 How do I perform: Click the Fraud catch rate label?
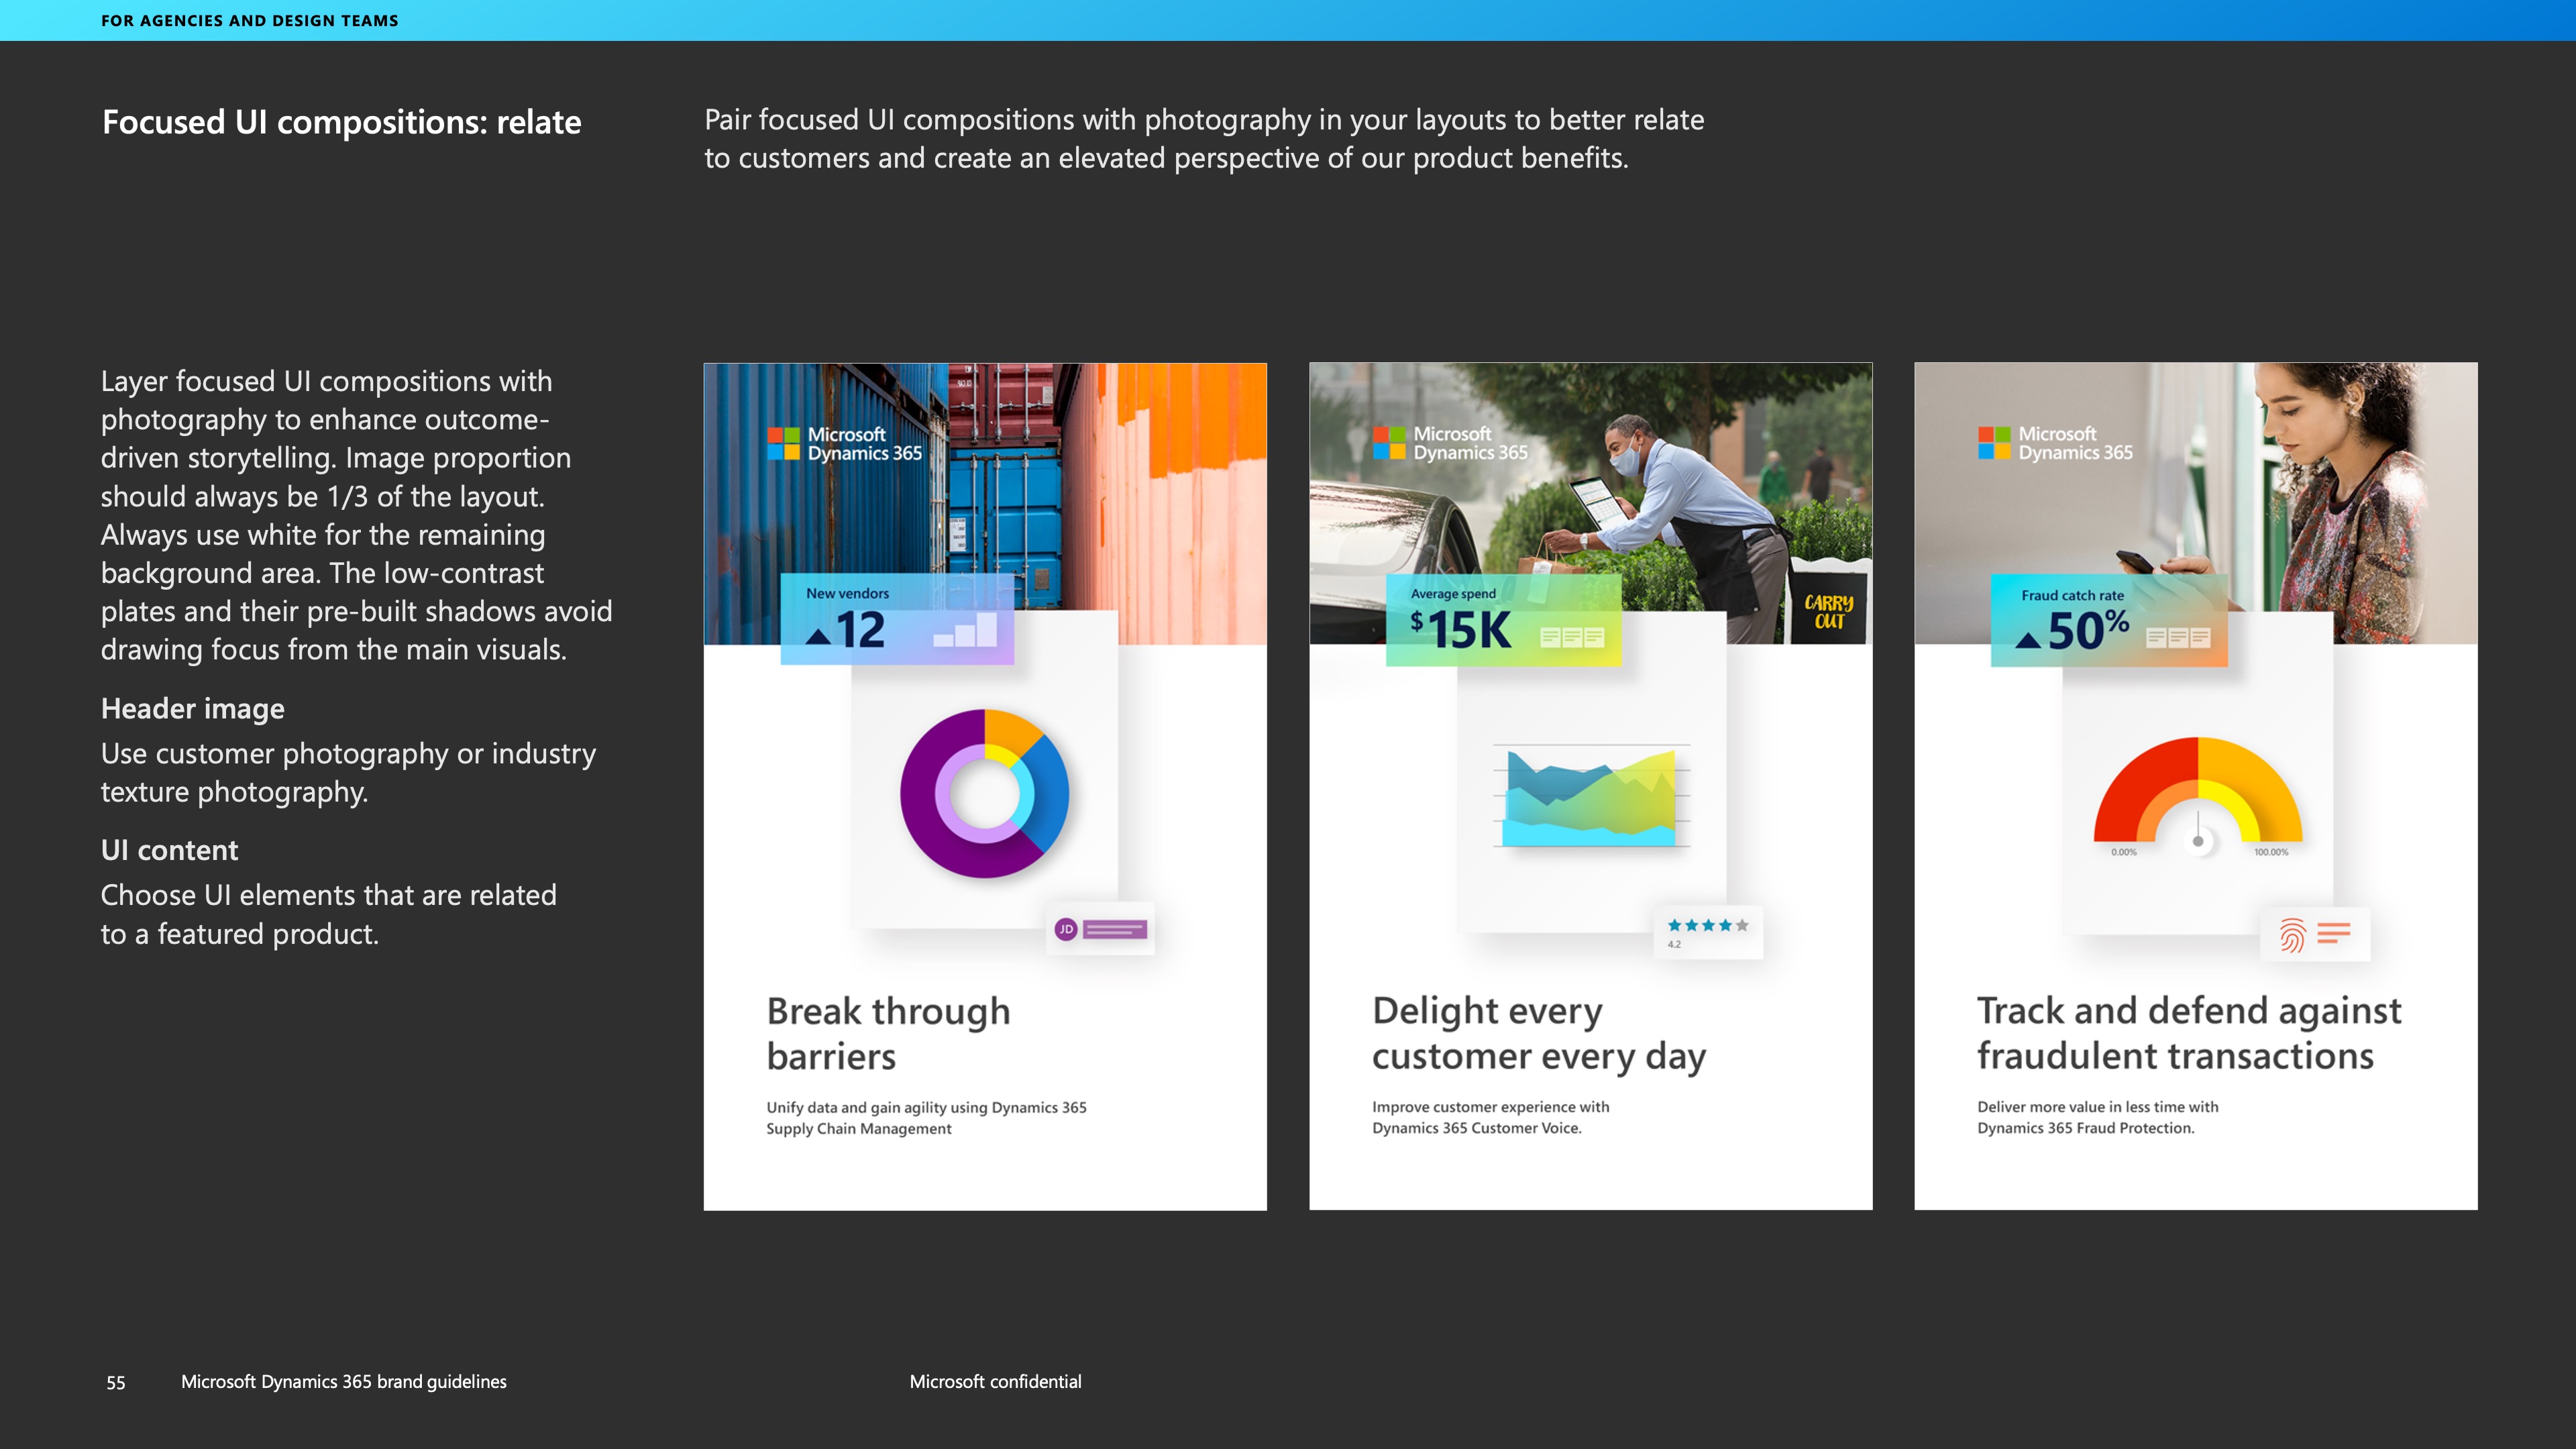click(2072, 595)
